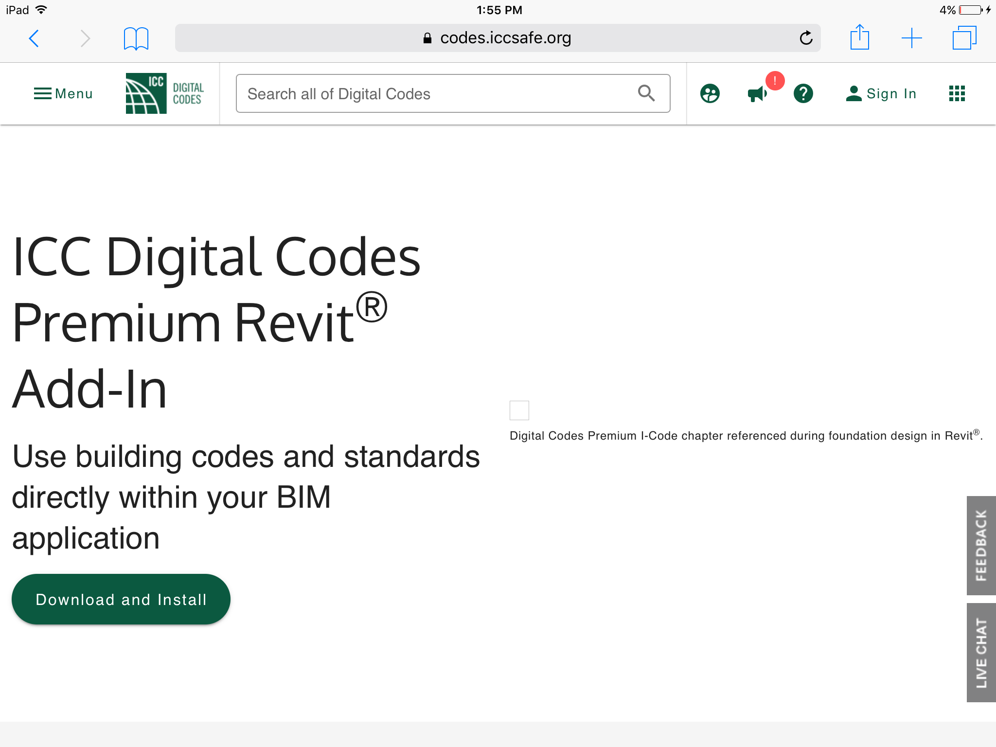
Task: Open the Safari share sheet icon
Action: [859, 37]
